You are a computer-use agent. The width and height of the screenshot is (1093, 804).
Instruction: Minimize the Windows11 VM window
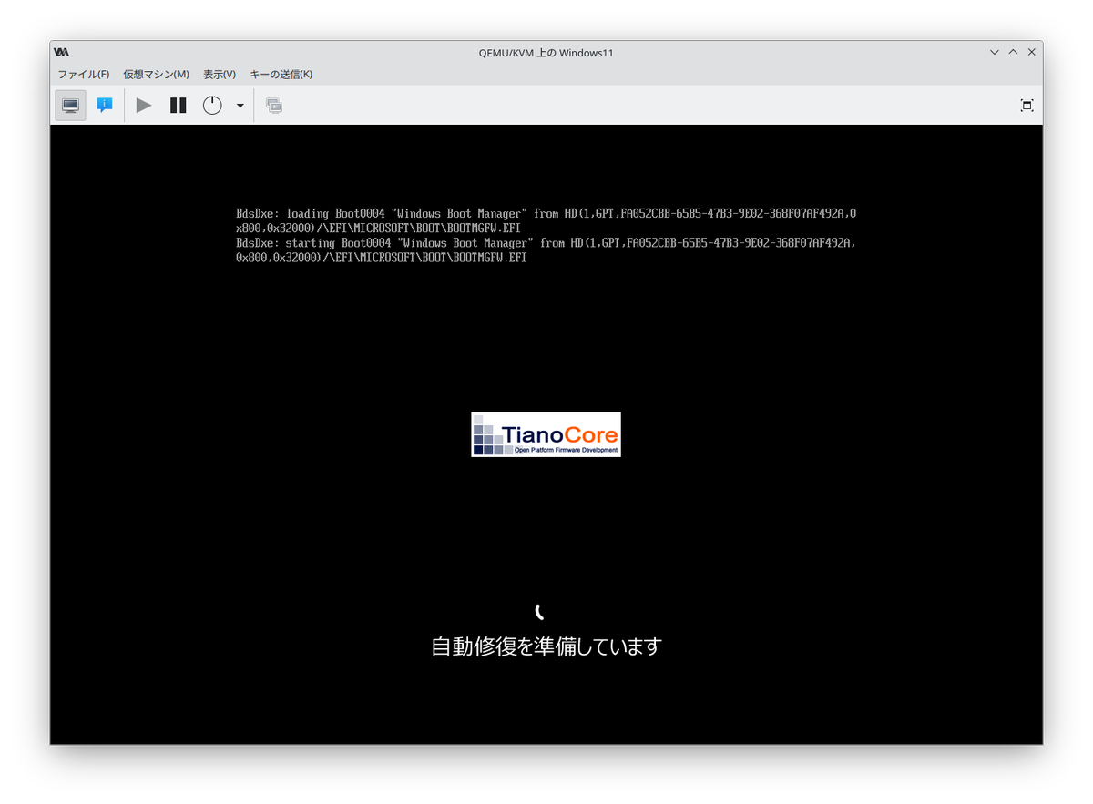pyautogui.click(x=995, y=53)
